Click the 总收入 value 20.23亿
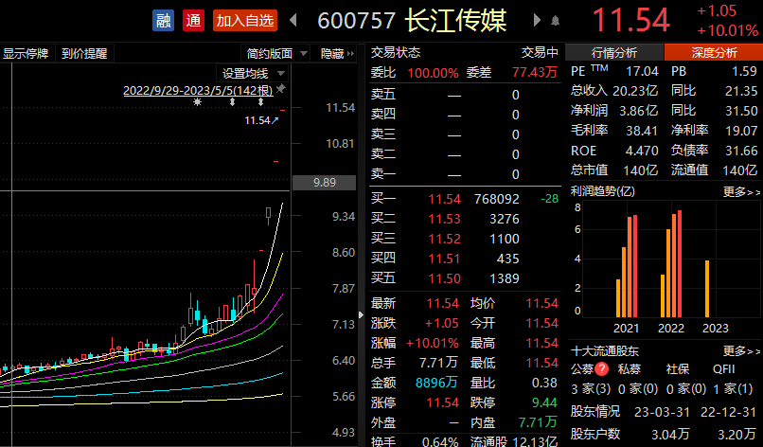763x447 pixels. pyautogui.click(x=634, y=91)
